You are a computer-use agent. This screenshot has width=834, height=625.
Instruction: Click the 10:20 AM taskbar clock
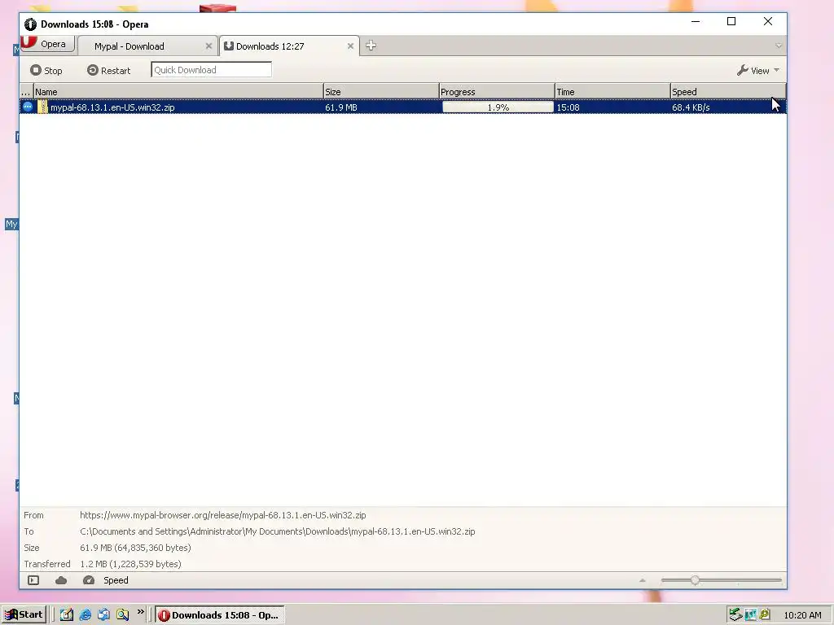[x=802, y=615]
